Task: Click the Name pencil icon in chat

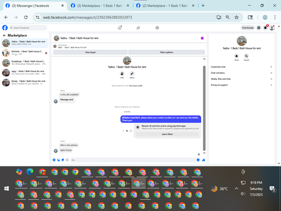Action: tap(132, 74)
